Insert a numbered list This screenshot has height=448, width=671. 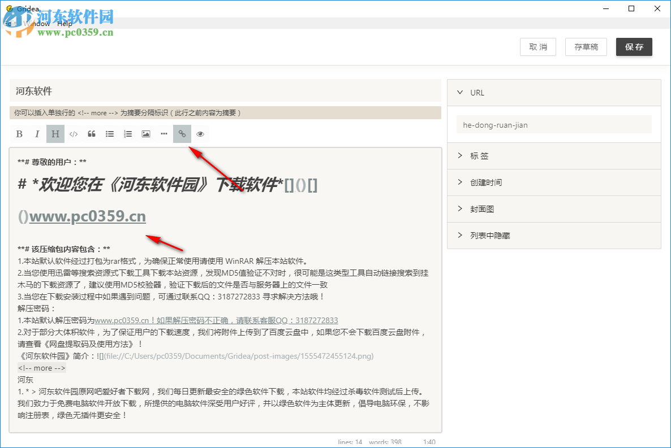[x=127, y=134]
